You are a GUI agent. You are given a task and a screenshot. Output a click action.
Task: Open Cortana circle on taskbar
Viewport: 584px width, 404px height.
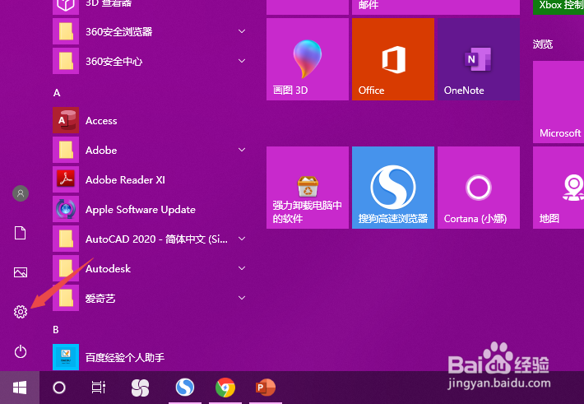[59, 388]
